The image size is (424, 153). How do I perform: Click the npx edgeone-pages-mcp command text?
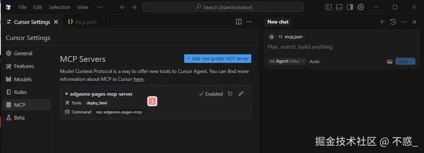[x=119, y=112]
